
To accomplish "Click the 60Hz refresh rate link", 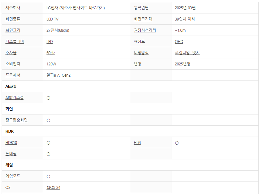I will 51,53.
